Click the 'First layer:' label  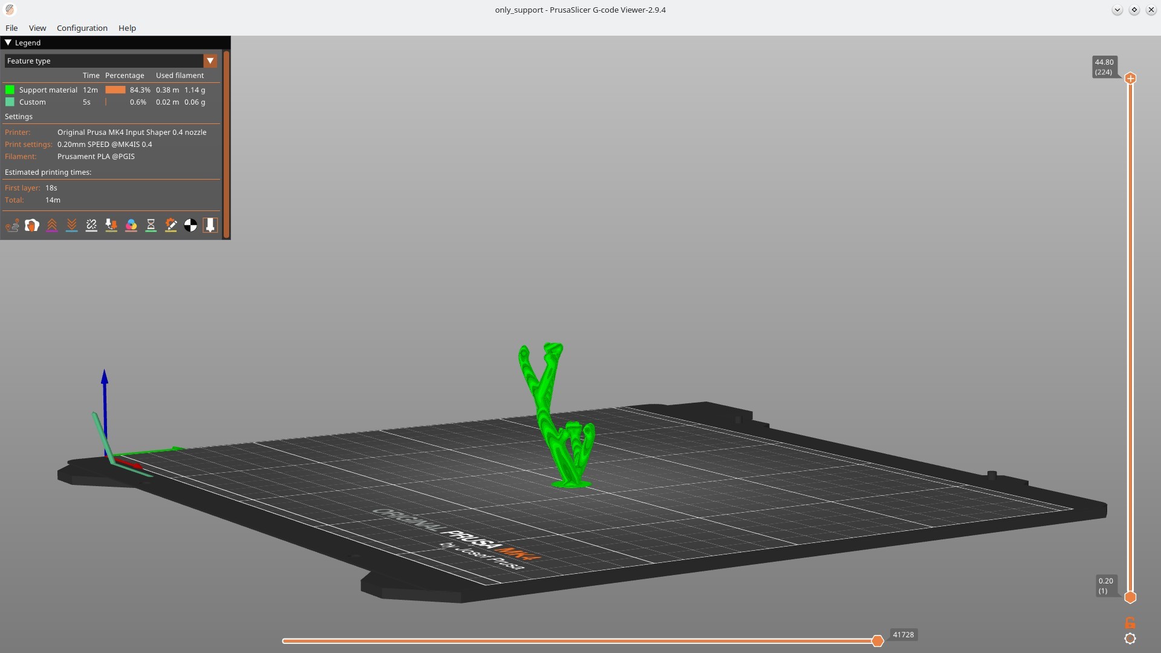[x=22, y=188]
